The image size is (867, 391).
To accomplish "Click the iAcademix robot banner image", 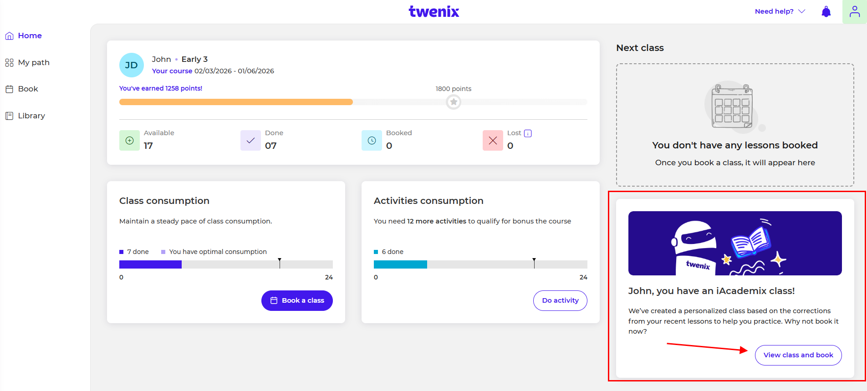I will click(x=735, y=243).
